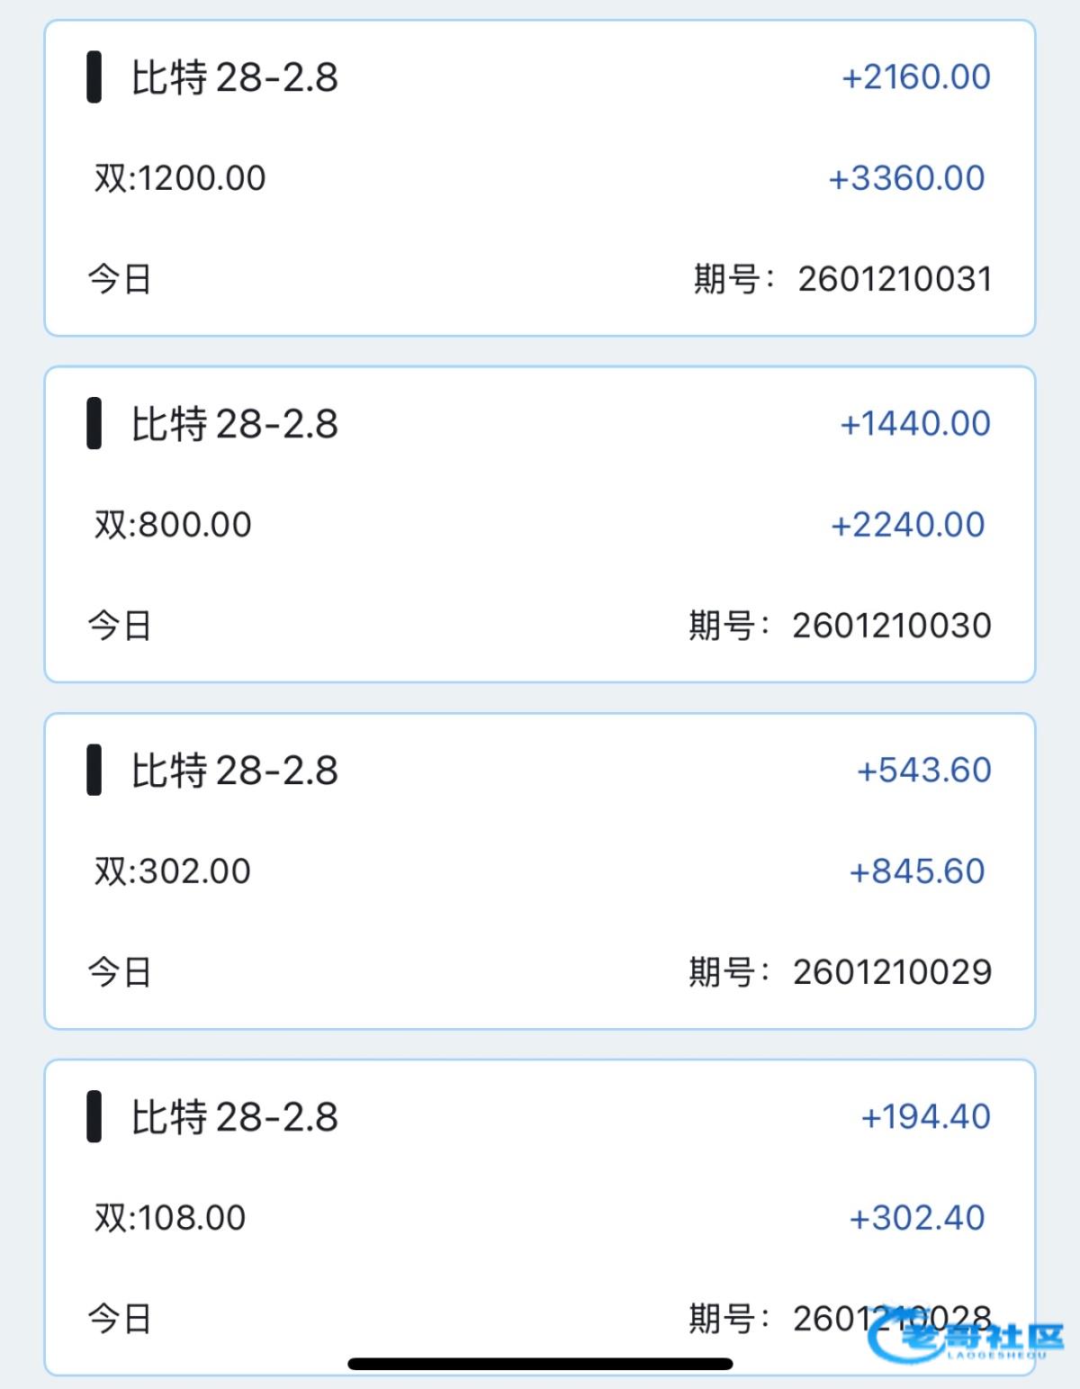The height and width of the screenshot is (1389, 1080).
Task: Click the black bar icon beside the +194.40 record
Action: 94,1116
